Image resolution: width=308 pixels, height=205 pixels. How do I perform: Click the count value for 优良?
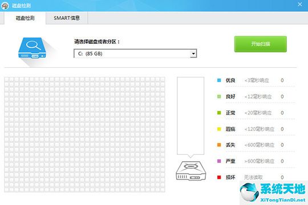click(282, 80)
